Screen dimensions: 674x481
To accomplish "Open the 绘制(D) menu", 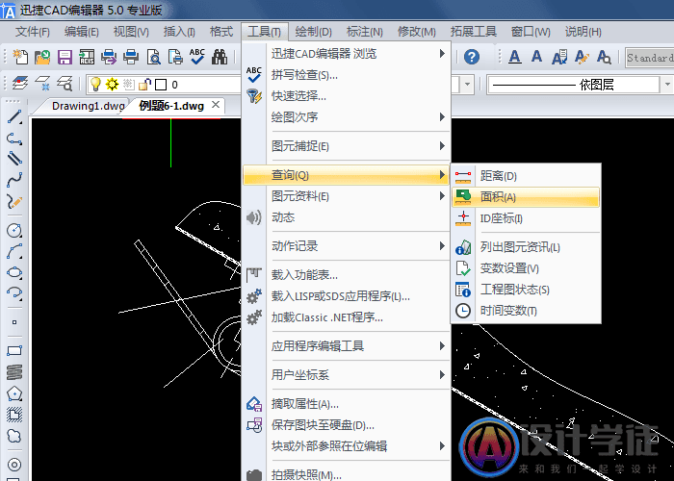I will 313,32.
